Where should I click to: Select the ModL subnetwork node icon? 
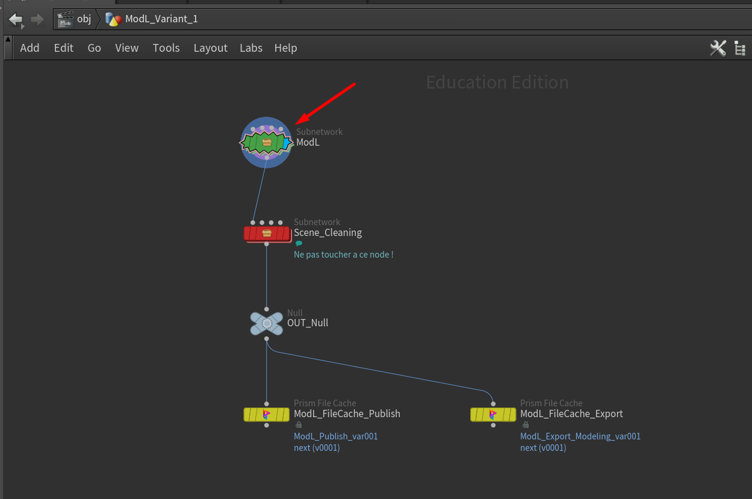[x=266, y=143]
